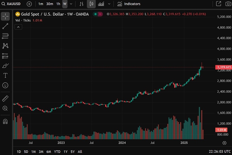
Task: Open the Indicators menu
Action: click(x=129, y=4)
